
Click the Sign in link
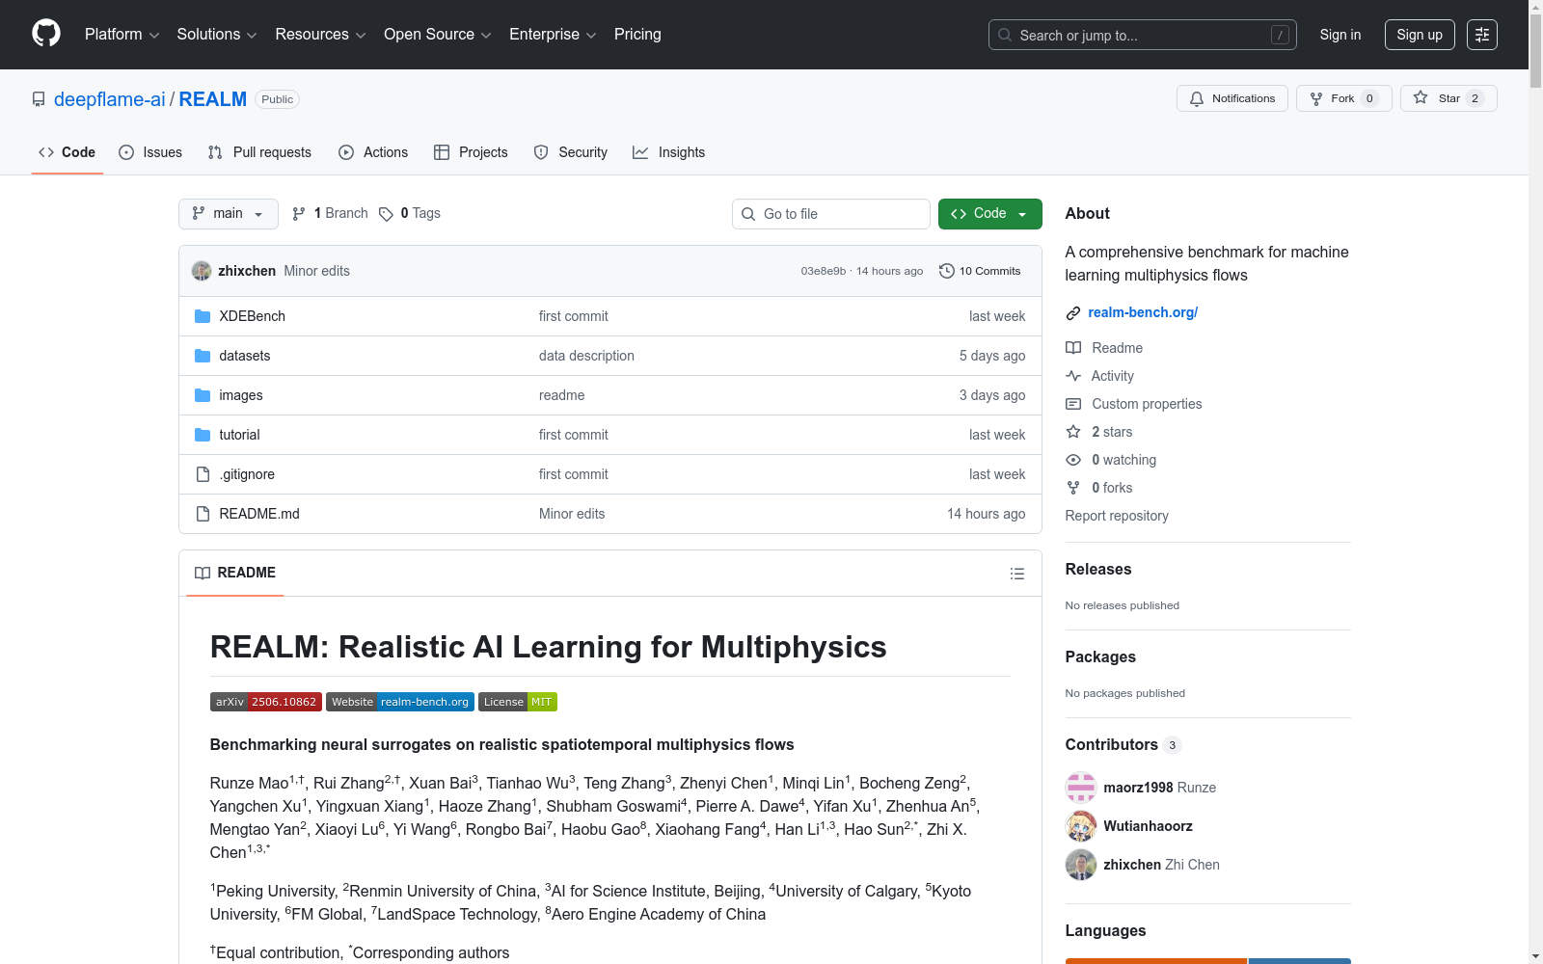coord(1340,35)
